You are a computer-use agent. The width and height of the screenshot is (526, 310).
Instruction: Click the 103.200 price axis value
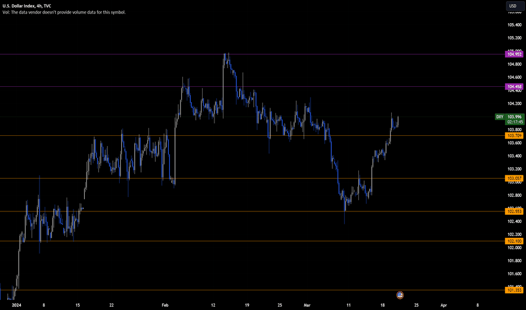(515, 169)
